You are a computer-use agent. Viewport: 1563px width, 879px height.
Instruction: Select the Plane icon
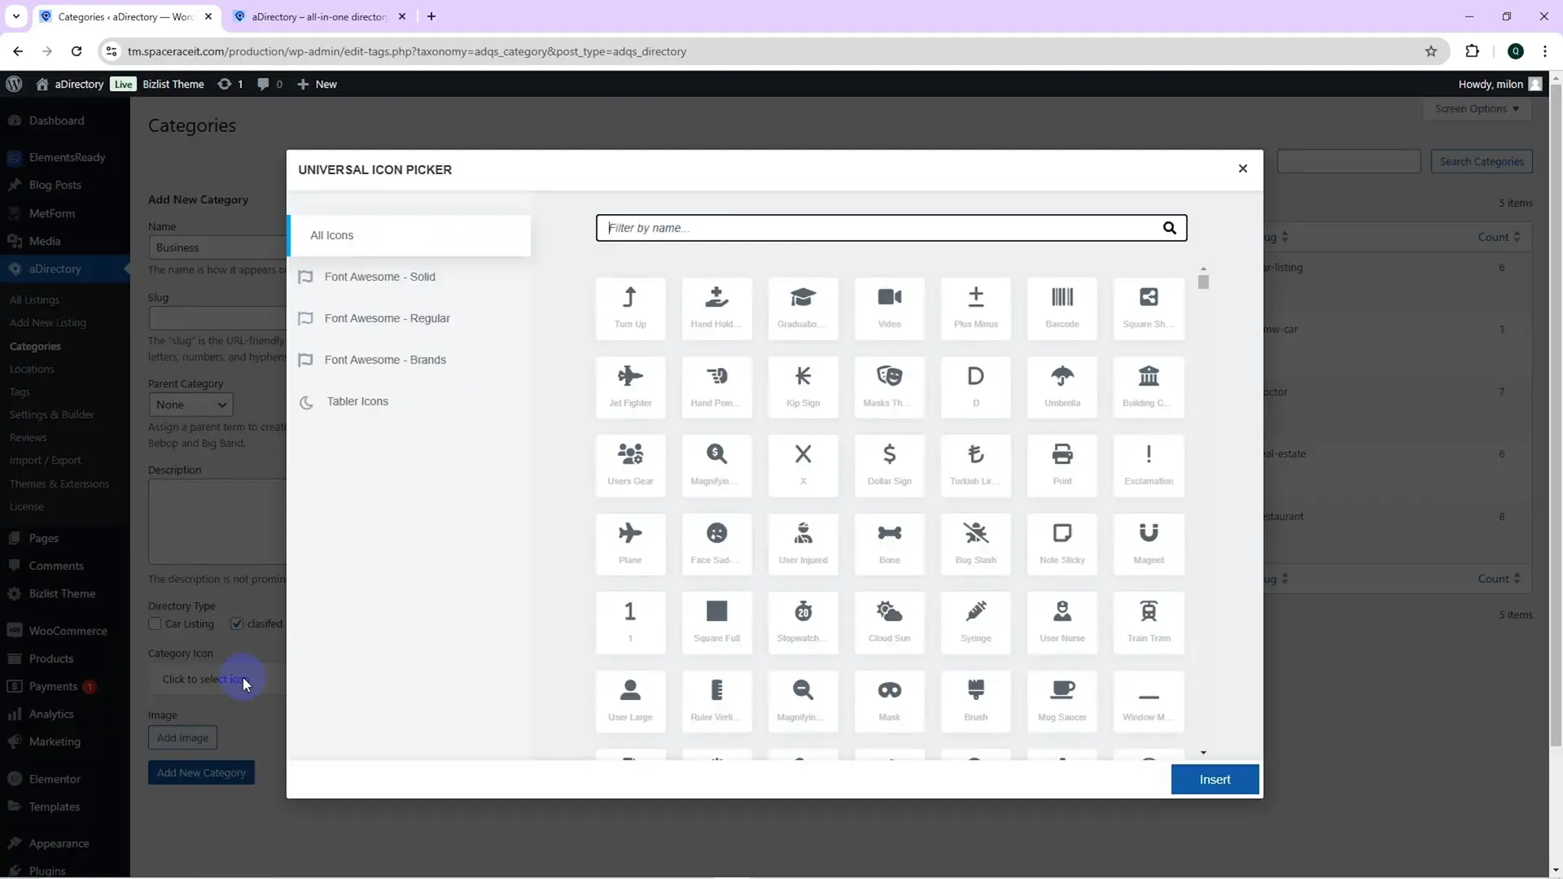coord(630,544)
